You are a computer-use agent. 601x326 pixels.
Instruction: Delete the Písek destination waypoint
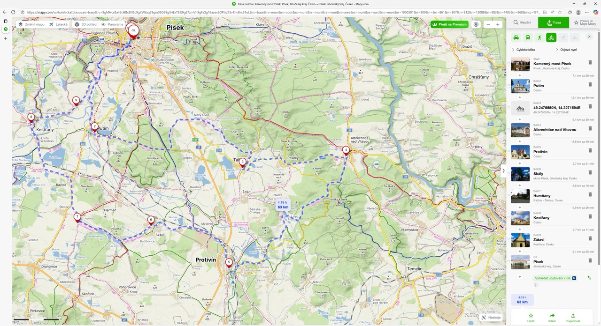[590, 260]
